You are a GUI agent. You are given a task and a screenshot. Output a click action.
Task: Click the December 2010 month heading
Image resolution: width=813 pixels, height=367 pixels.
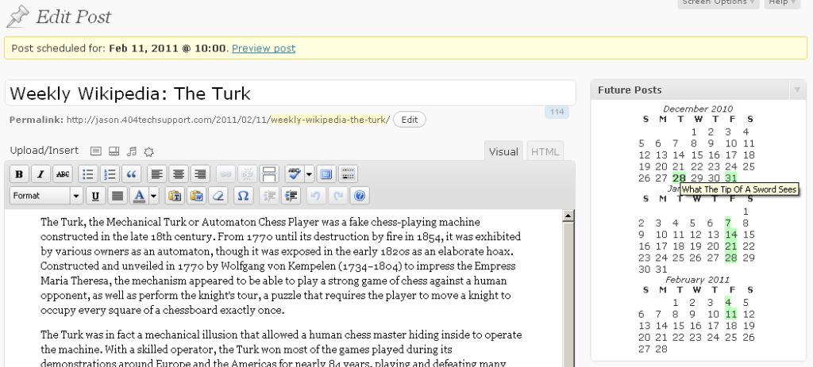click(x=698, y=109)
